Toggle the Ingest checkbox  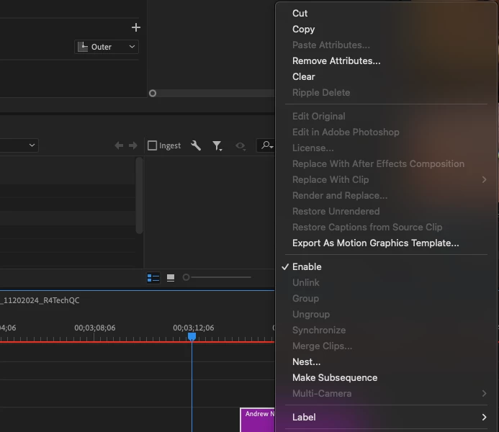click(x=152, y=145)
